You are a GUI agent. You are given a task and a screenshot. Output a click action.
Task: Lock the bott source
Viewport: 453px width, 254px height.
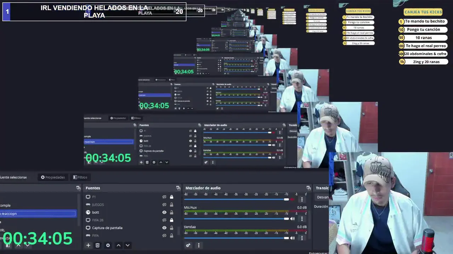click(172, 212)
